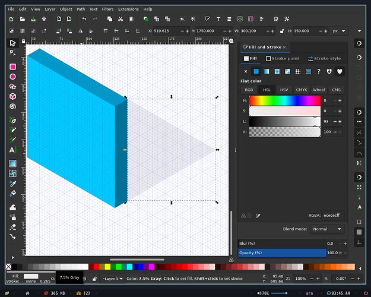Image resolution: width=371 pixels, height=297 pixels.
Task: Select the Spray tool
Action: 13,217
